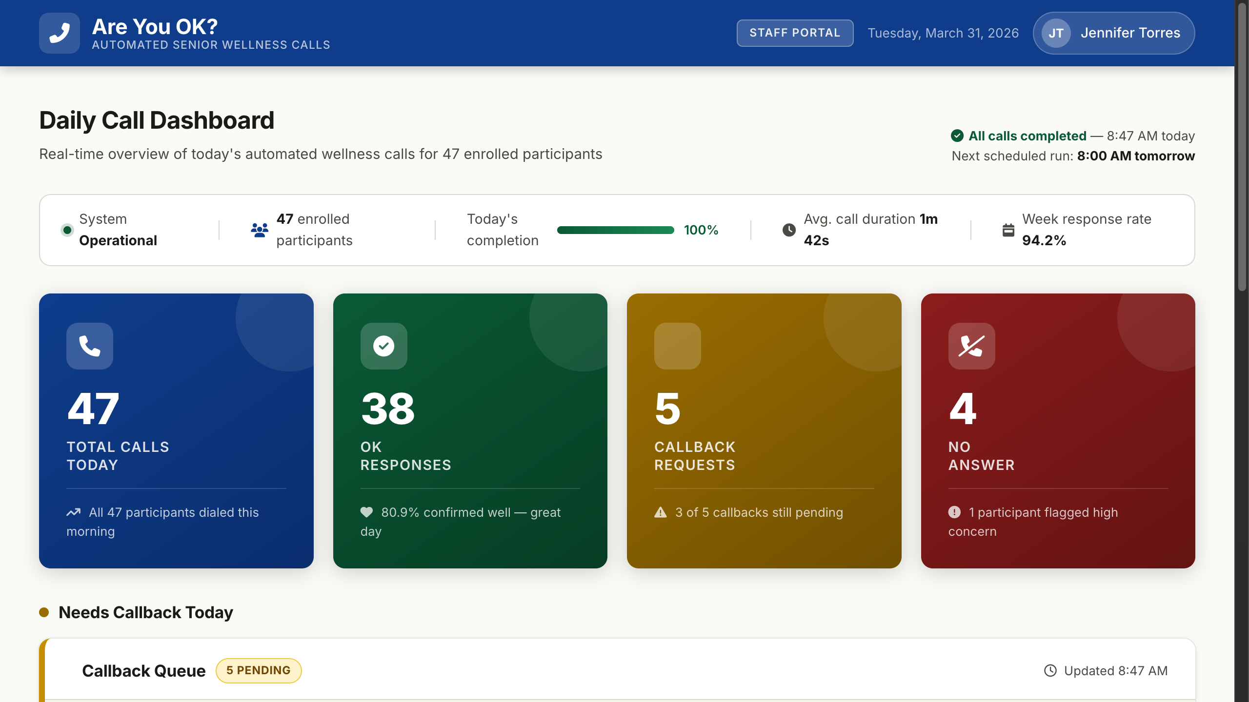Click the trending arrow on Total Calls card
The width and height of the screenshot is (1249, 702).
pos(73,512)
